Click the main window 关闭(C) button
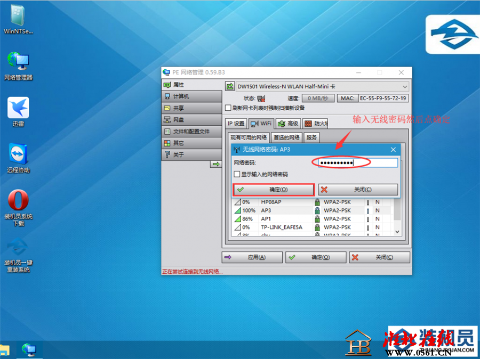The image size is (480, 359). (x=380, y=257)
